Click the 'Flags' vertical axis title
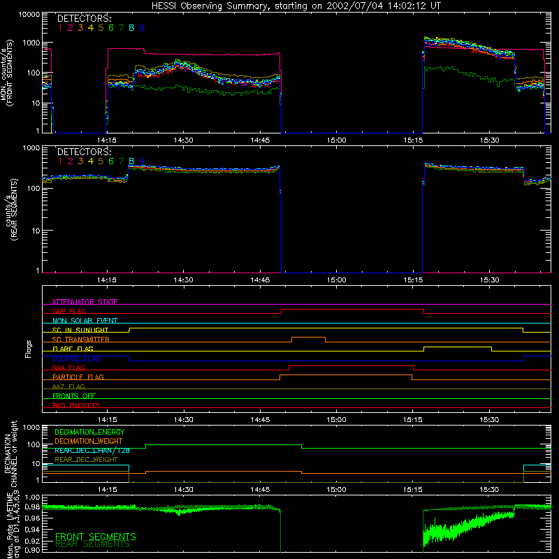The width and height of the screenshot is (559, 559). (29, 349)
